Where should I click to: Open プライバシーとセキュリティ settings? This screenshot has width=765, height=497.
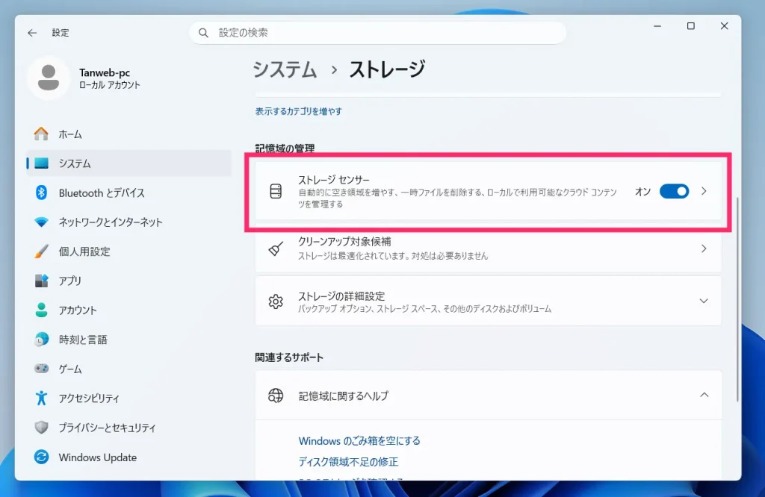[x=128, y=428]
